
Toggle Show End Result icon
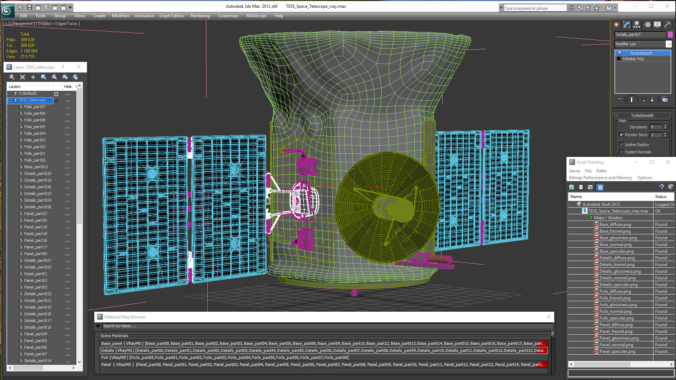point(632,100)
